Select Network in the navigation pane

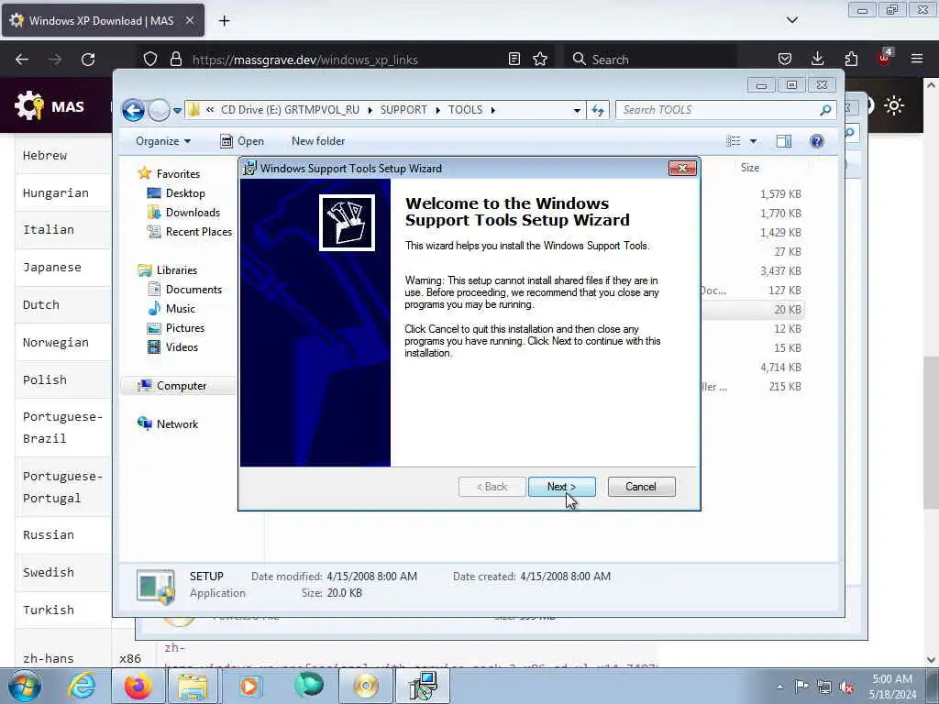[x=177, y=424]
